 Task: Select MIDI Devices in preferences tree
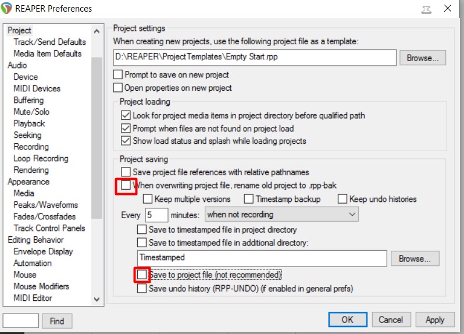(x=37, y=88)
